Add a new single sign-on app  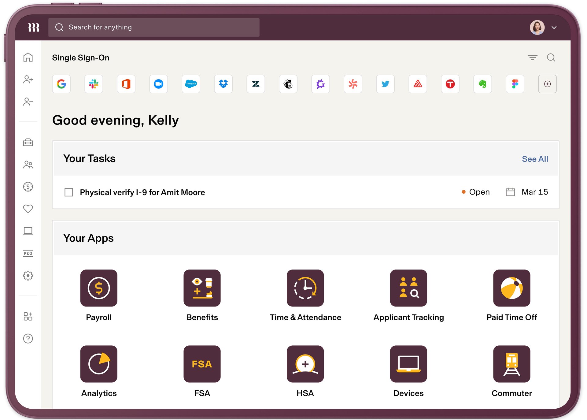(x=547, y=84)
